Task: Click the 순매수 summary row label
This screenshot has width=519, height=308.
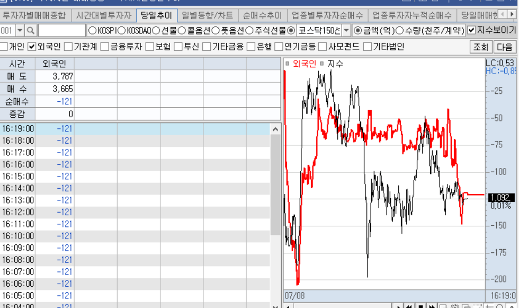Action: [x=17, y=102]
